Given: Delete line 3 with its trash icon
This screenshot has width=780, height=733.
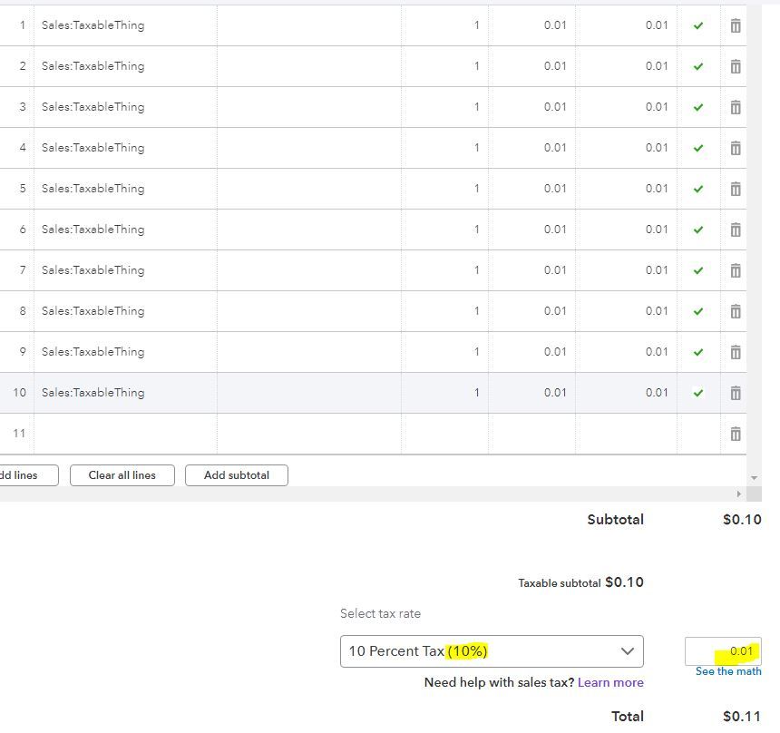Looking at the screenshot, I should pyautogui.click(x=736, y=107).
